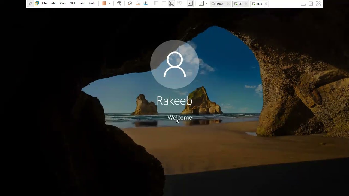Expand the stretch guest dropdown arrow
This screenshot has width=349, height=196.
pos(207,4)
